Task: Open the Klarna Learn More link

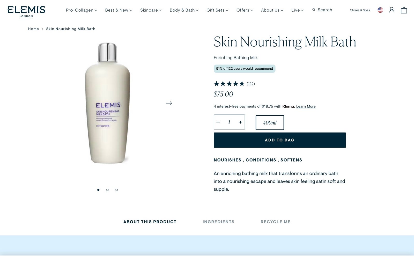Action: [x=306, y=106]
